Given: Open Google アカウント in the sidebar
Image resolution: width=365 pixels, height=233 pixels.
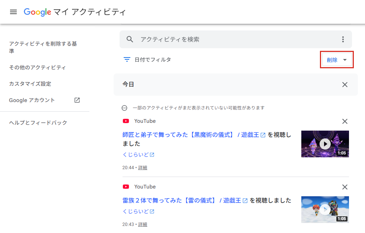Looking at the screenshot, I should (x=32, y=100).
